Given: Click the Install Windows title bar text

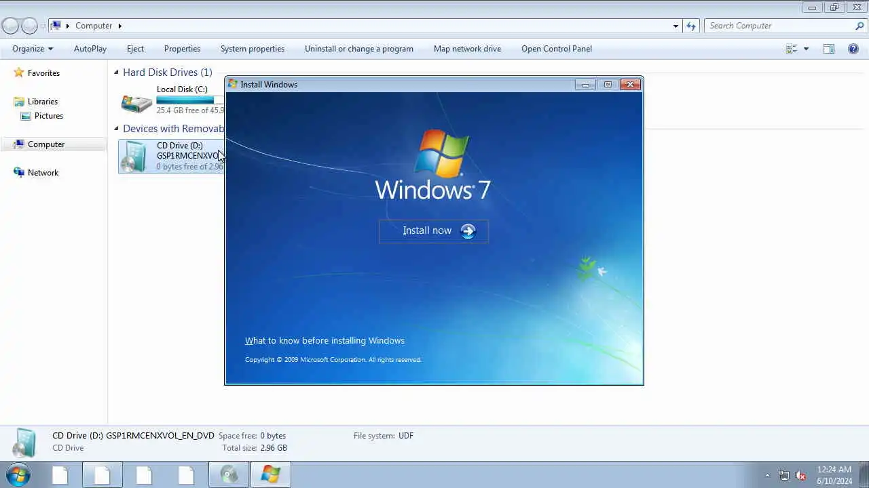Looking at the screenshot, I should tap(269, 85).
